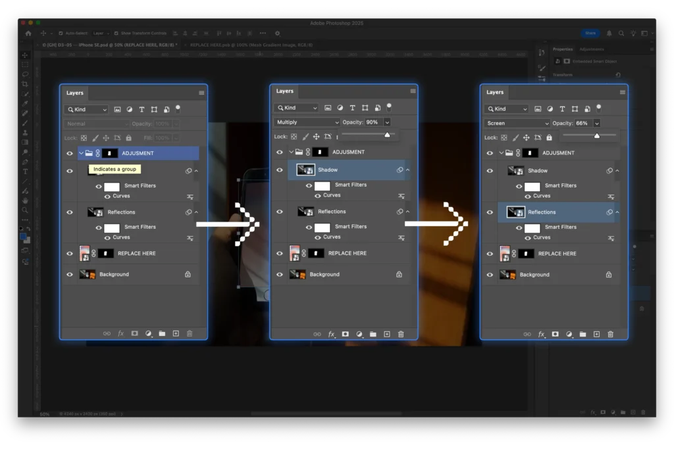Toggle the Show Transform Controls checkbox
The height and width of the screenshot is (449, 674).
coord(116,33)
